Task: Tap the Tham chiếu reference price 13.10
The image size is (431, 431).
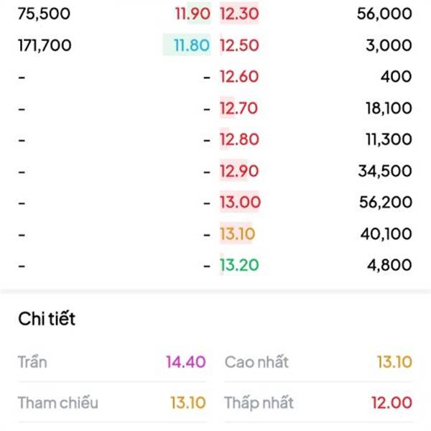Action: point(188,403)
